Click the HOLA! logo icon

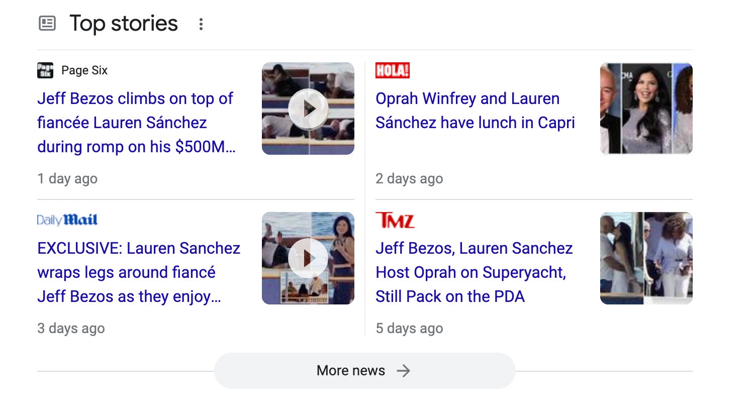pos(393,70)
